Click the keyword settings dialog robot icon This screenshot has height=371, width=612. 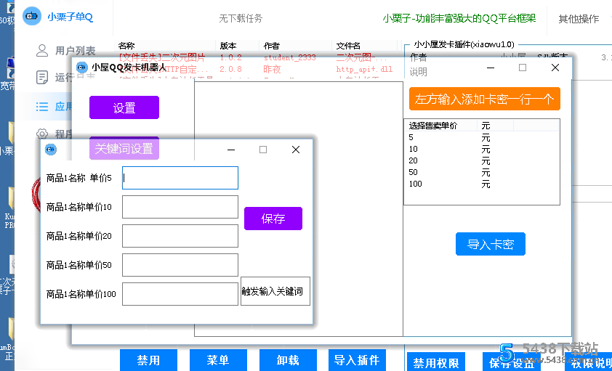pyautogui.click(x=51, y=150)
